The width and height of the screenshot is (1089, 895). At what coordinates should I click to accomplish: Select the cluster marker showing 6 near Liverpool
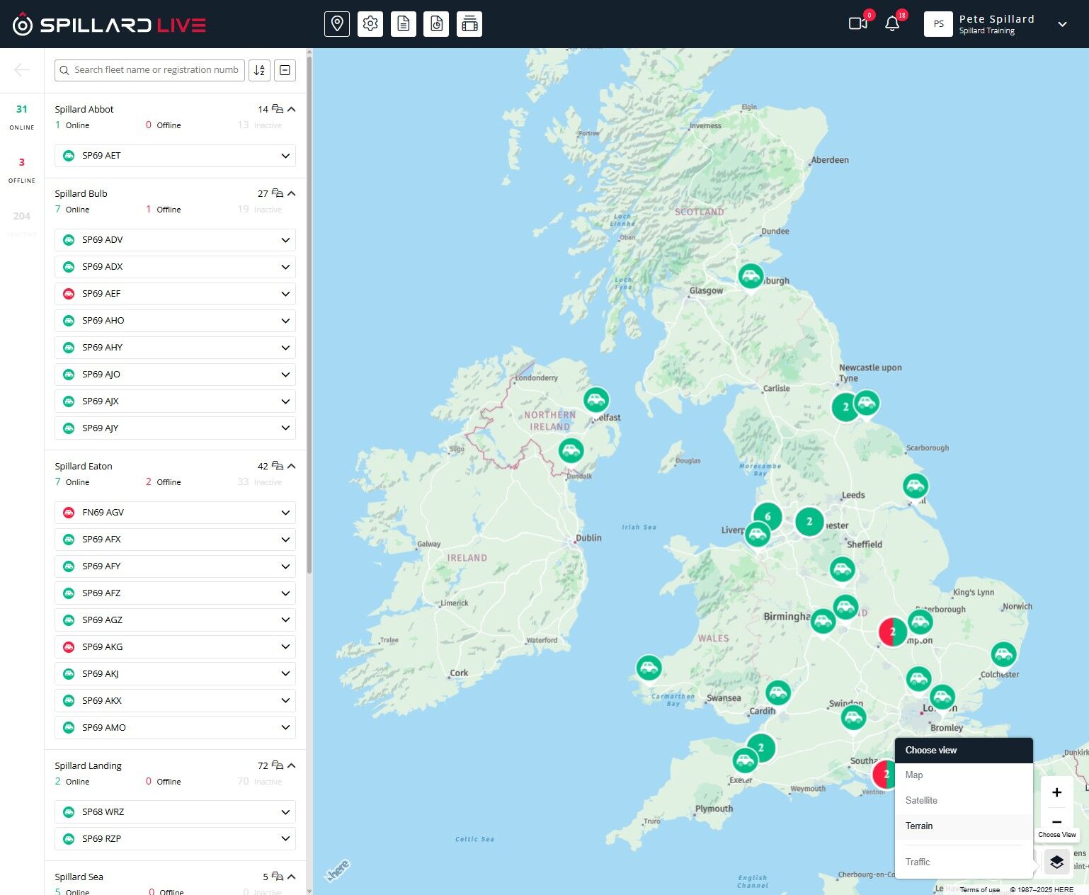pos(768,516)
